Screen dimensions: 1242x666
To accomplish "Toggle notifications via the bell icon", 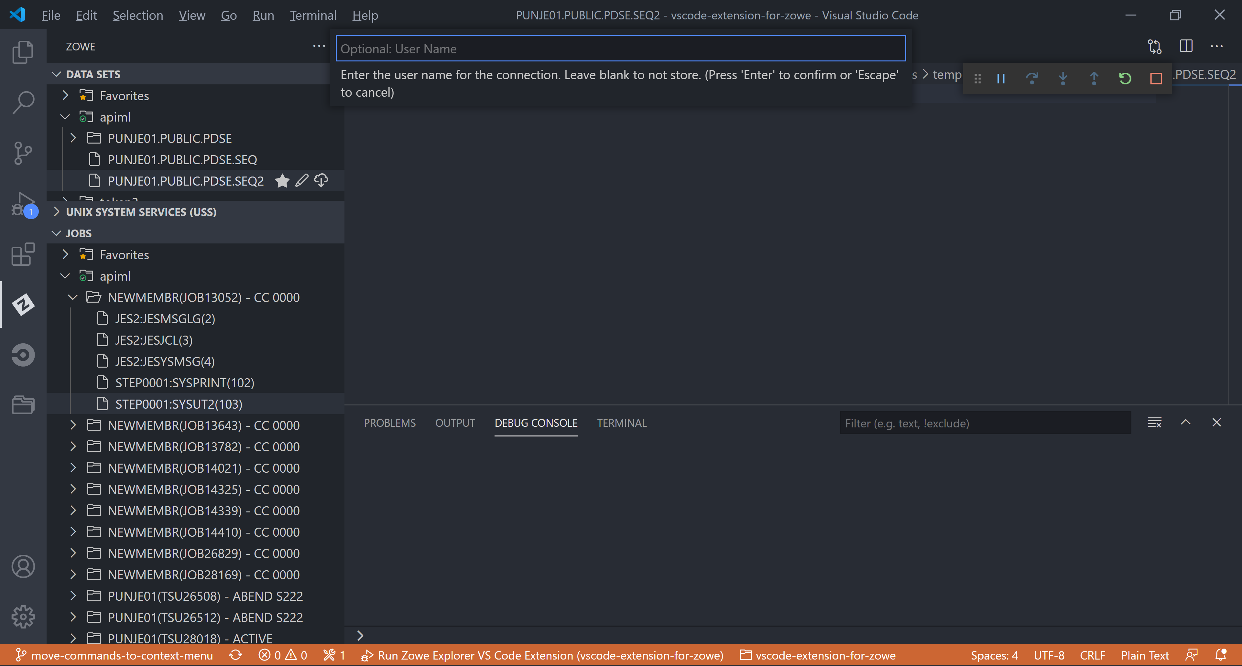I will click(1222, 655).
